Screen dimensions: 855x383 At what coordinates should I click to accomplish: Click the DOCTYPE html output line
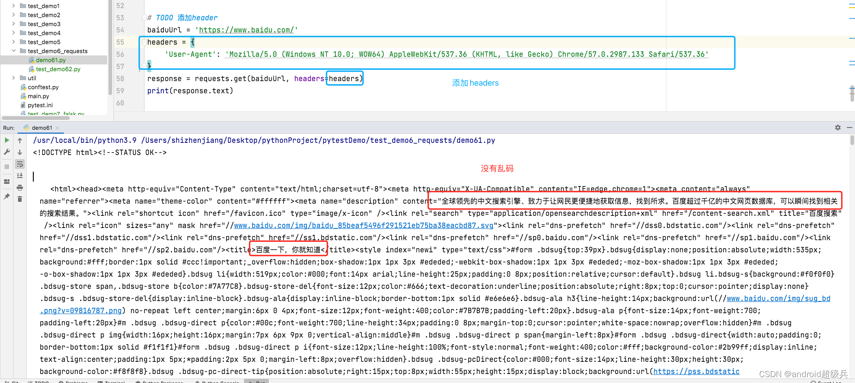pos(100,152)
